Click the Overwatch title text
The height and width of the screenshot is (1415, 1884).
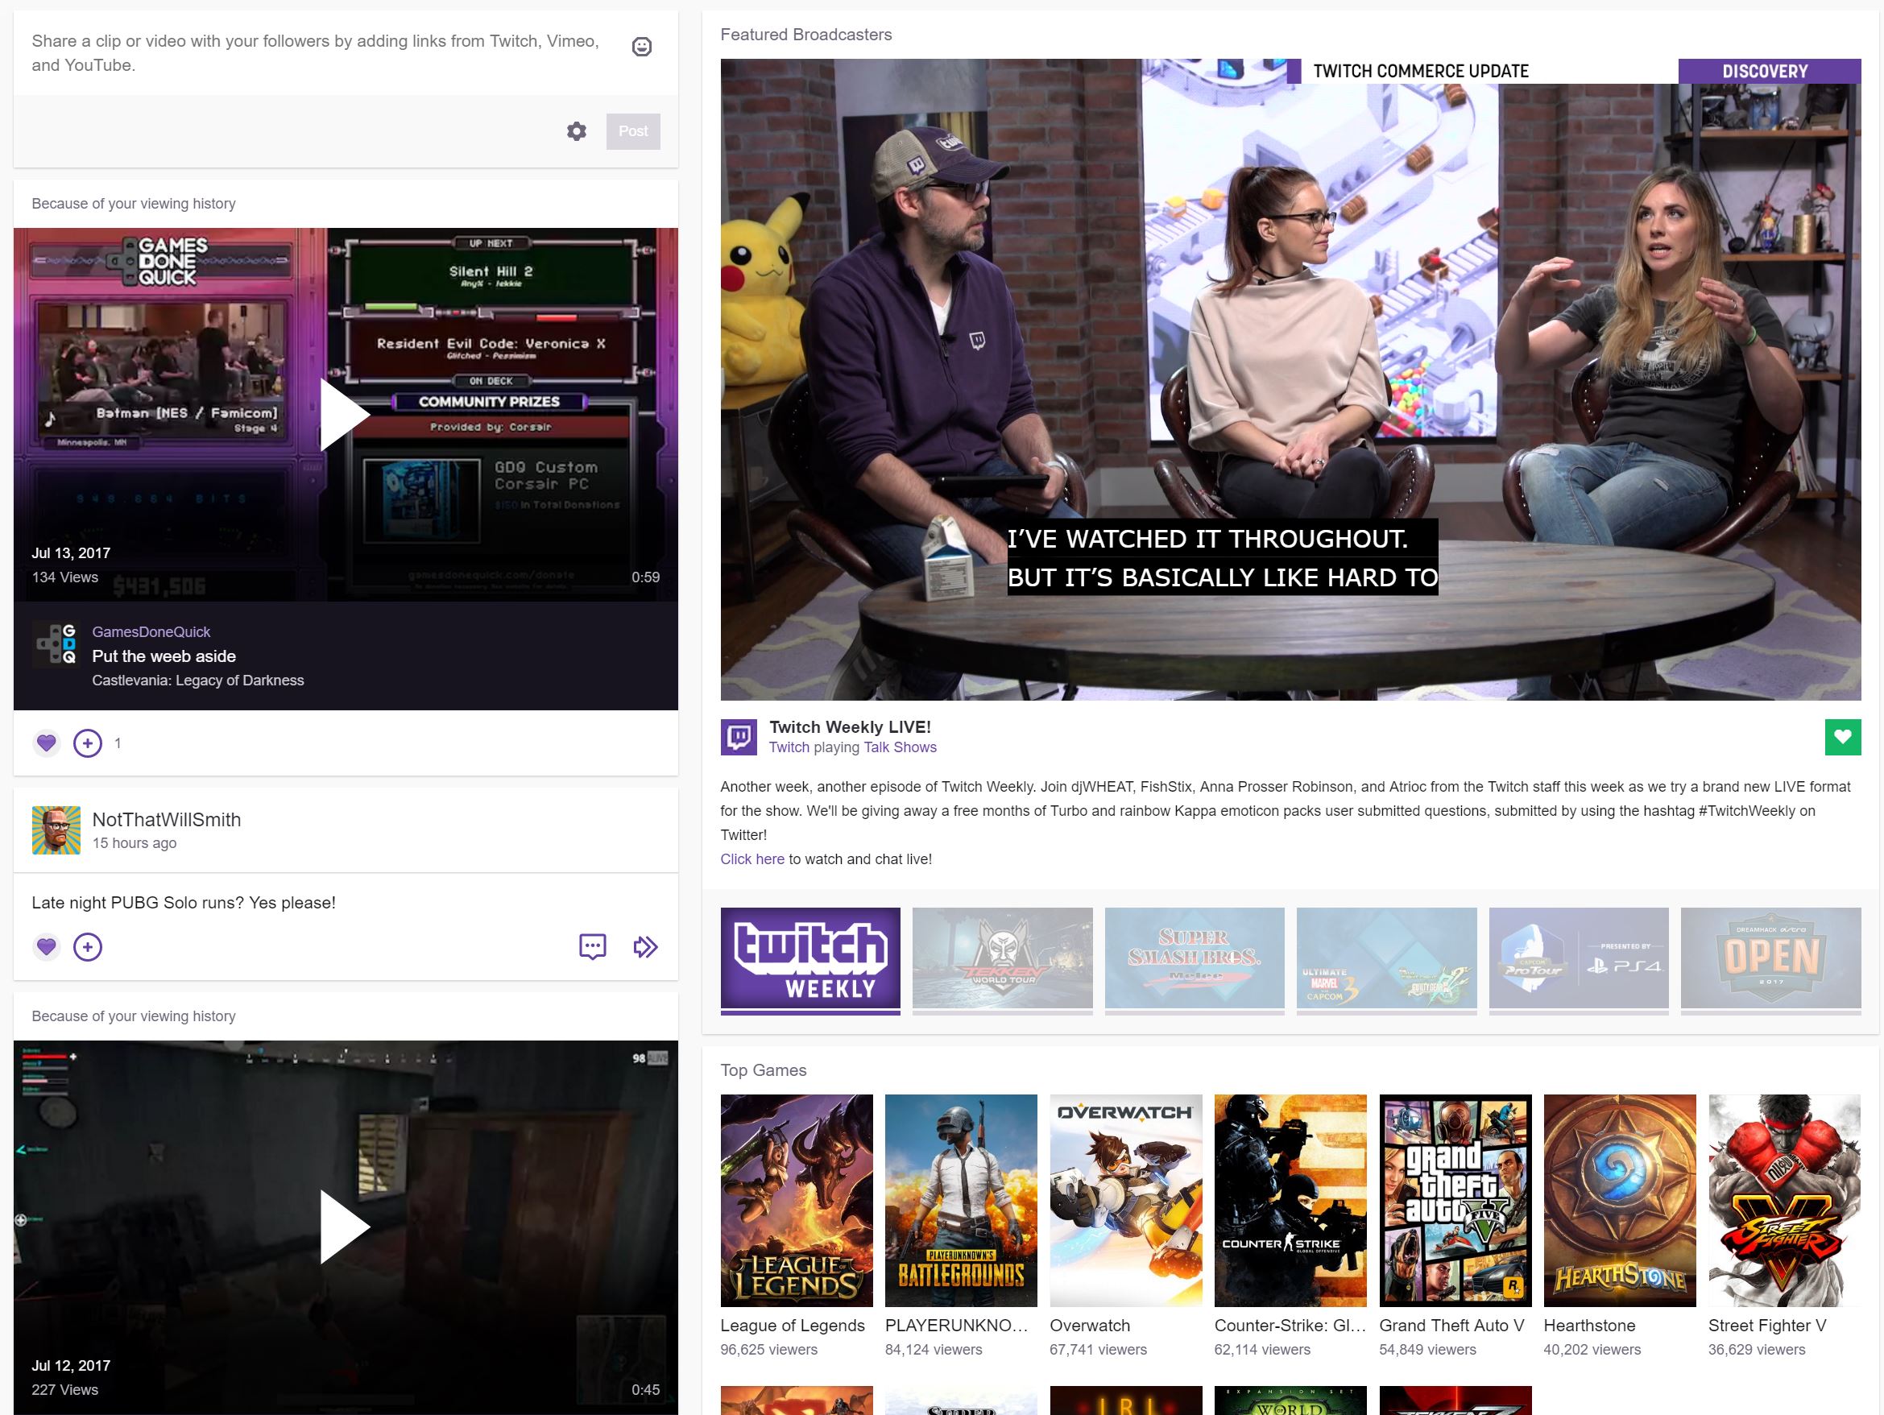(1089, 1326)
